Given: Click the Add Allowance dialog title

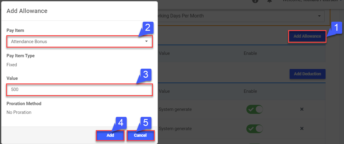Looking at the screenshot, I should coord(27,11).
